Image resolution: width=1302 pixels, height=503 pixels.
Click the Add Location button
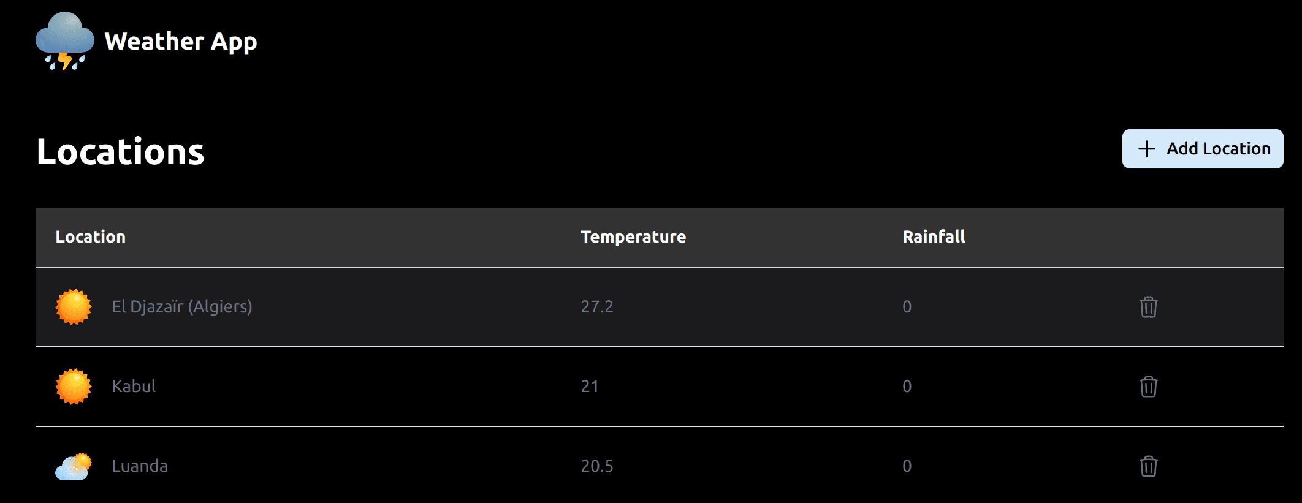pyautogui.click(x=1203, y=148)
